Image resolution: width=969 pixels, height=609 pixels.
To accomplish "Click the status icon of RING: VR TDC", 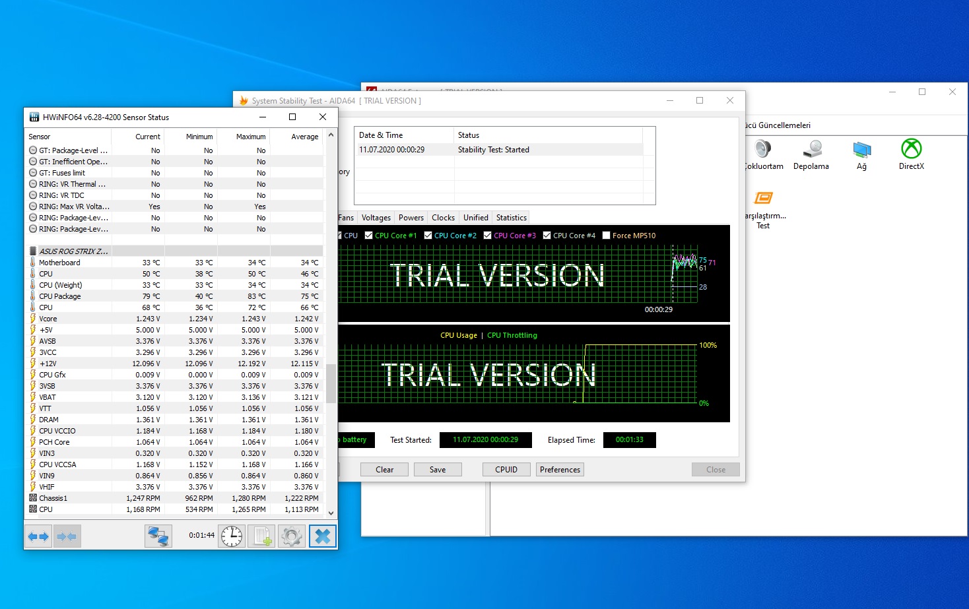I will [33, 195].
